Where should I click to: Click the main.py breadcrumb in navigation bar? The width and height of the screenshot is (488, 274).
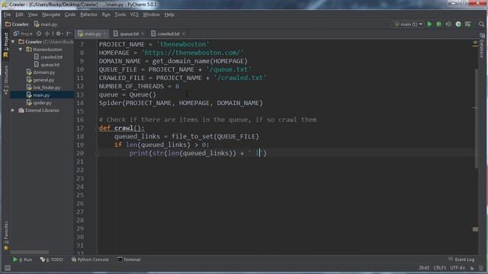coord(46,24)
